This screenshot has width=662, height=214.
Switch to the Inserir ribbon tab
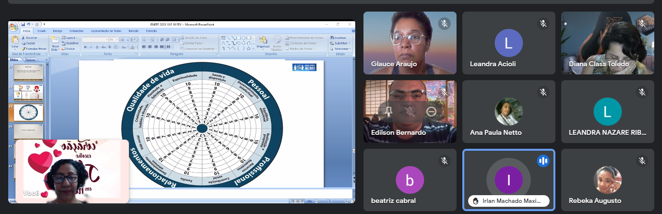pos(42,31)
